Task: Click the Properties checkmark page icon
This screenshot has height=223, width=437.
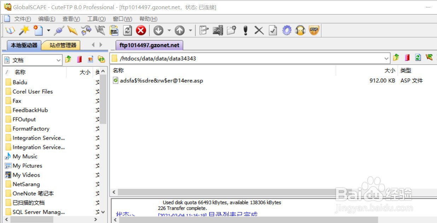Action: coord(273,30)
